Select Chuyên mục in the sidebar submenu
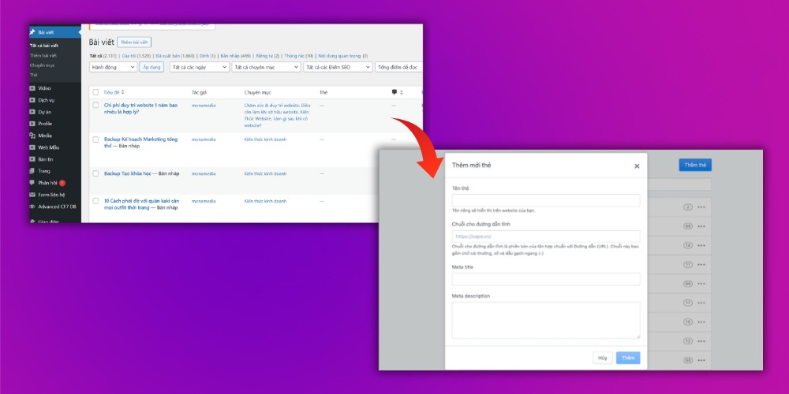Screen dimensions: 789x394 (42, 65)
